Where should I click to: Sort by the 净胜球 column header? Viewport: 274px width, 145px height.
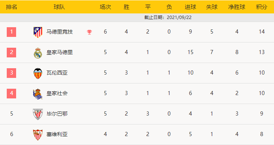point(237,7)
